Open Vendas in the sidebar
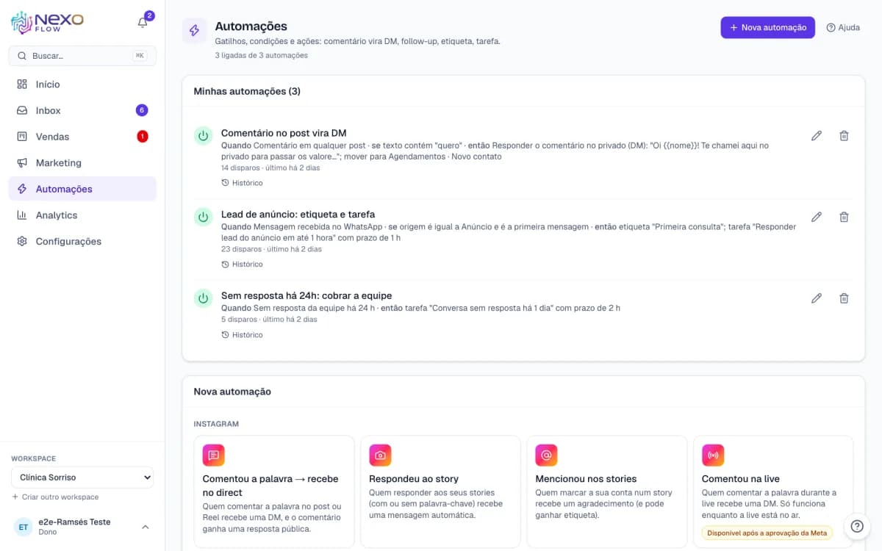This screenshot has width=882, height=551. pyautogui.click(x=82, y=137)
